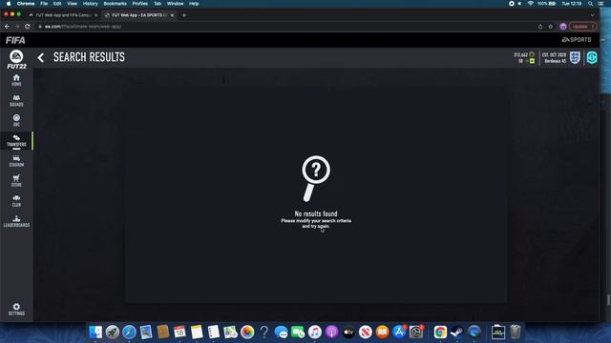Open the View menu
The image size is (611, 343).
[72, 4]
